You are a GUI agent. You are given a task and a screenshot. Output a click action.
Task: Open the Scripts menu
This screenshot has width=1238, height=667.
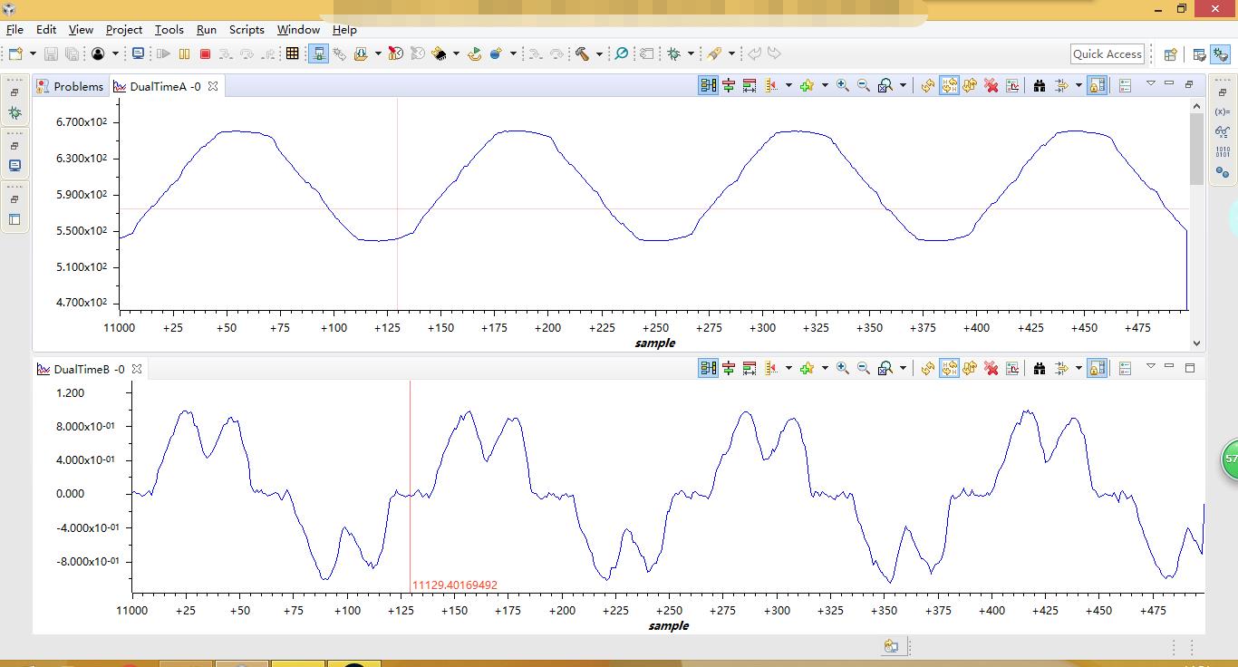(x=247, y=29)
